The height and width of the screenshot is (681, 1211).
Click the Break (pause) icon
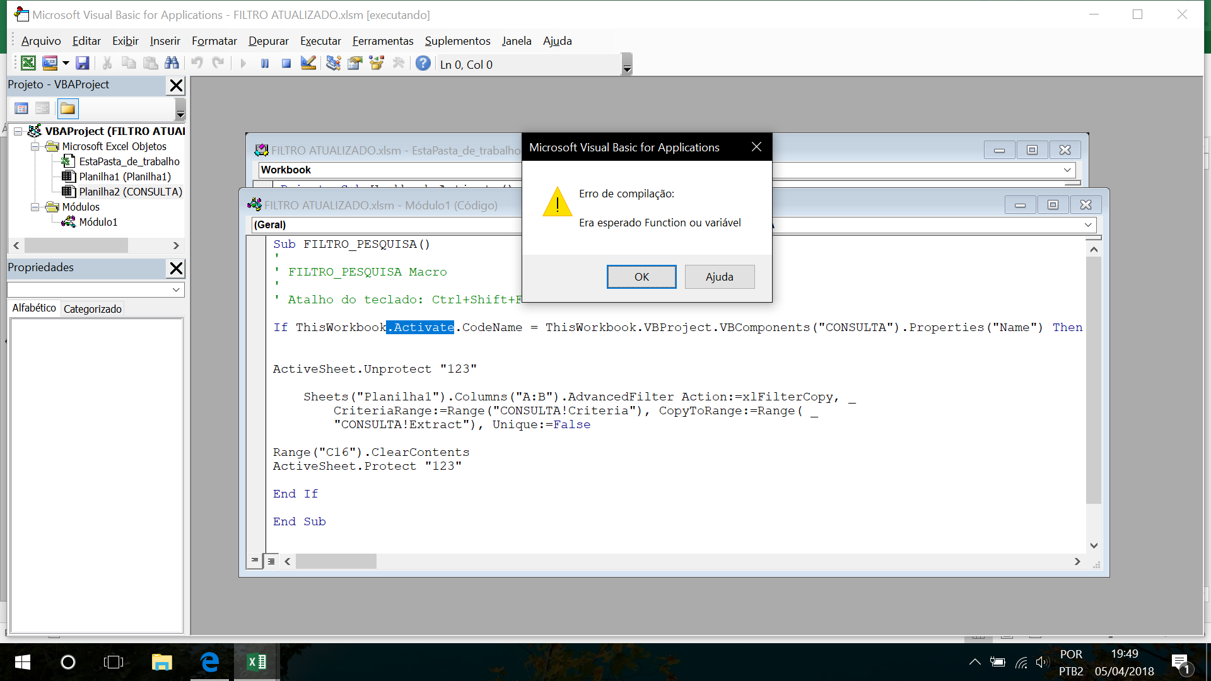(265, 63)
